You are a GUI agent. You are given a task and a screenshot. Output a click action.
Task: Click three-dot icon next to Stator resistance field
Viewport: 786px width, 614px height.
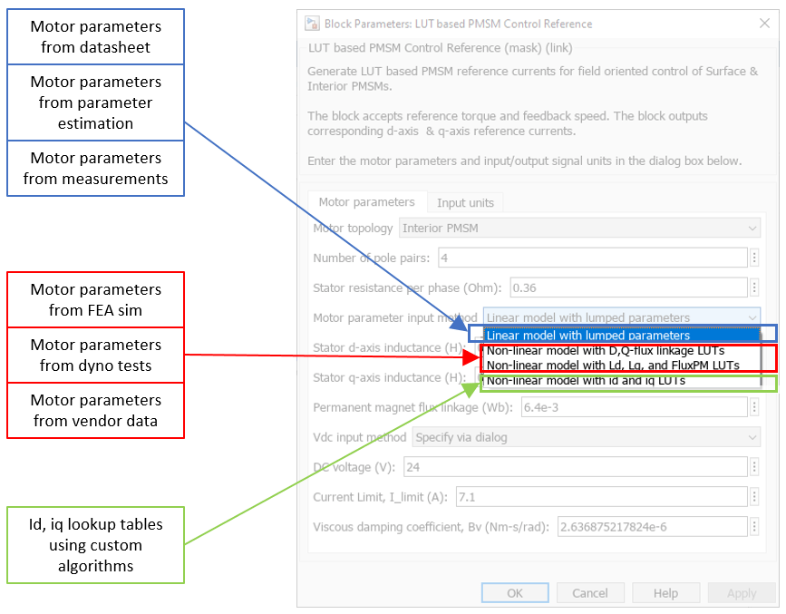click(x=754, y=288)
